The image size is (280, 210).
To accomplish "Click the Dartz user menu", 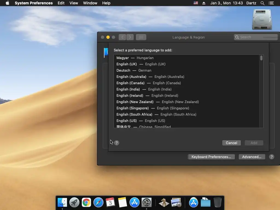I will click(x=251, y=3).
